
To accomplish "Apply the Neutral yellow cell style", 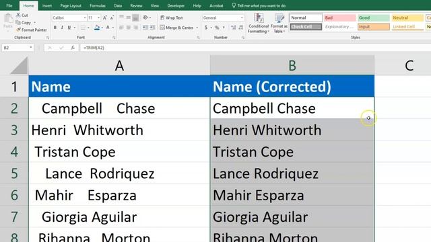I will (407, 18).
